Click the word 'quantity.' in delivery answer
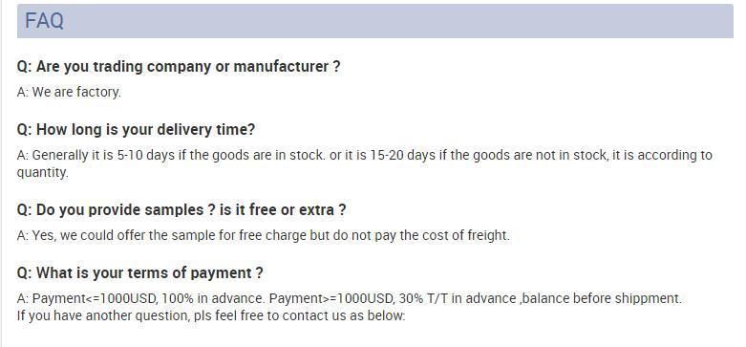 (43, 173)
